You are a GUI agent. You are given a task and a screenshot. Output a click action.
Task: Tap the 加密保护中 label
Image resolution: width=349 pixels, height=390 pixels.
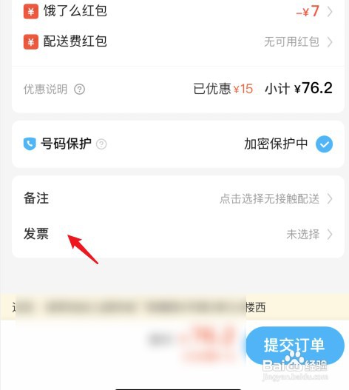tap(276, 144)
